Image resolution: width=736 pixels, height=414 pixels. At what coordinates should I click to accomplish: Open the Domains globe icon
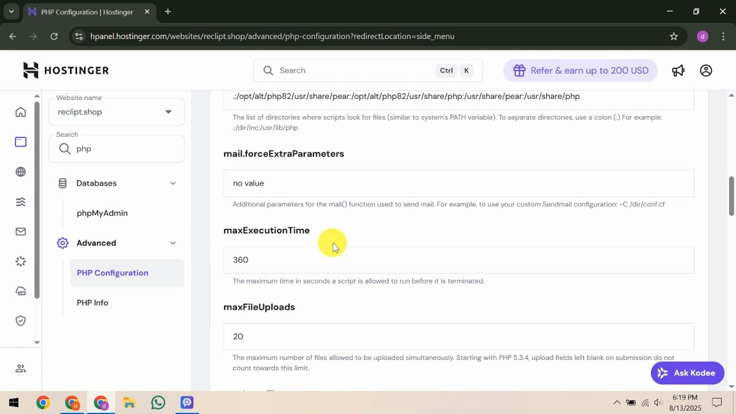pos(21,172)
